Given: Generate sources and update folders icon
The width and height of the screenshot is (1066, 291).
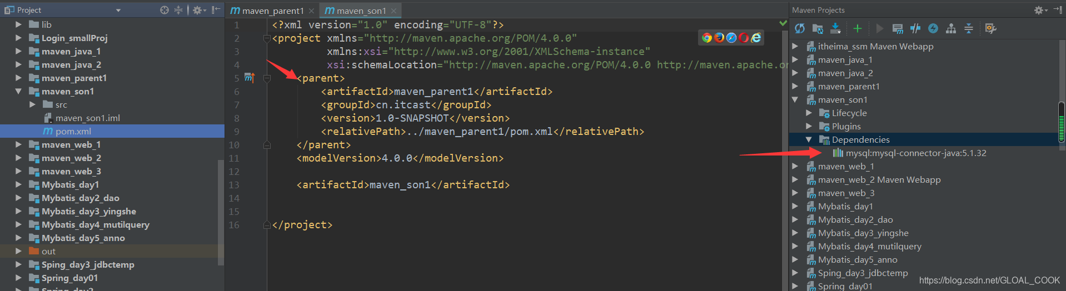Looking at the screenshot, I should pos(818,28).
